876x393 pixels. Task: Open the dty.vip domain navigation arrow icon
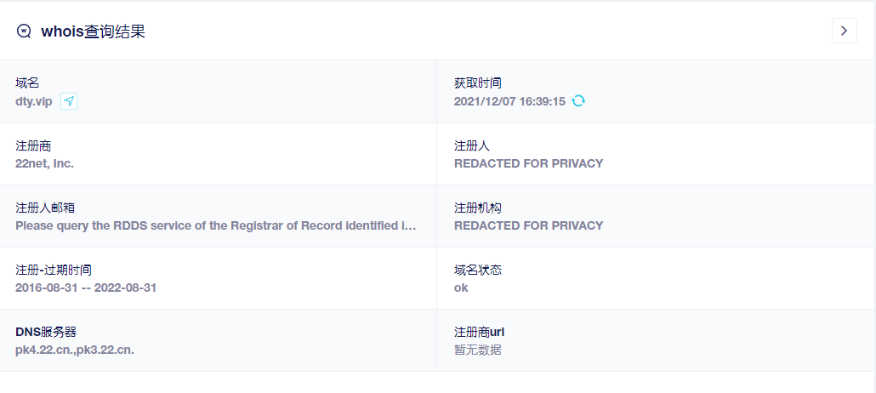tap(69, 101)
